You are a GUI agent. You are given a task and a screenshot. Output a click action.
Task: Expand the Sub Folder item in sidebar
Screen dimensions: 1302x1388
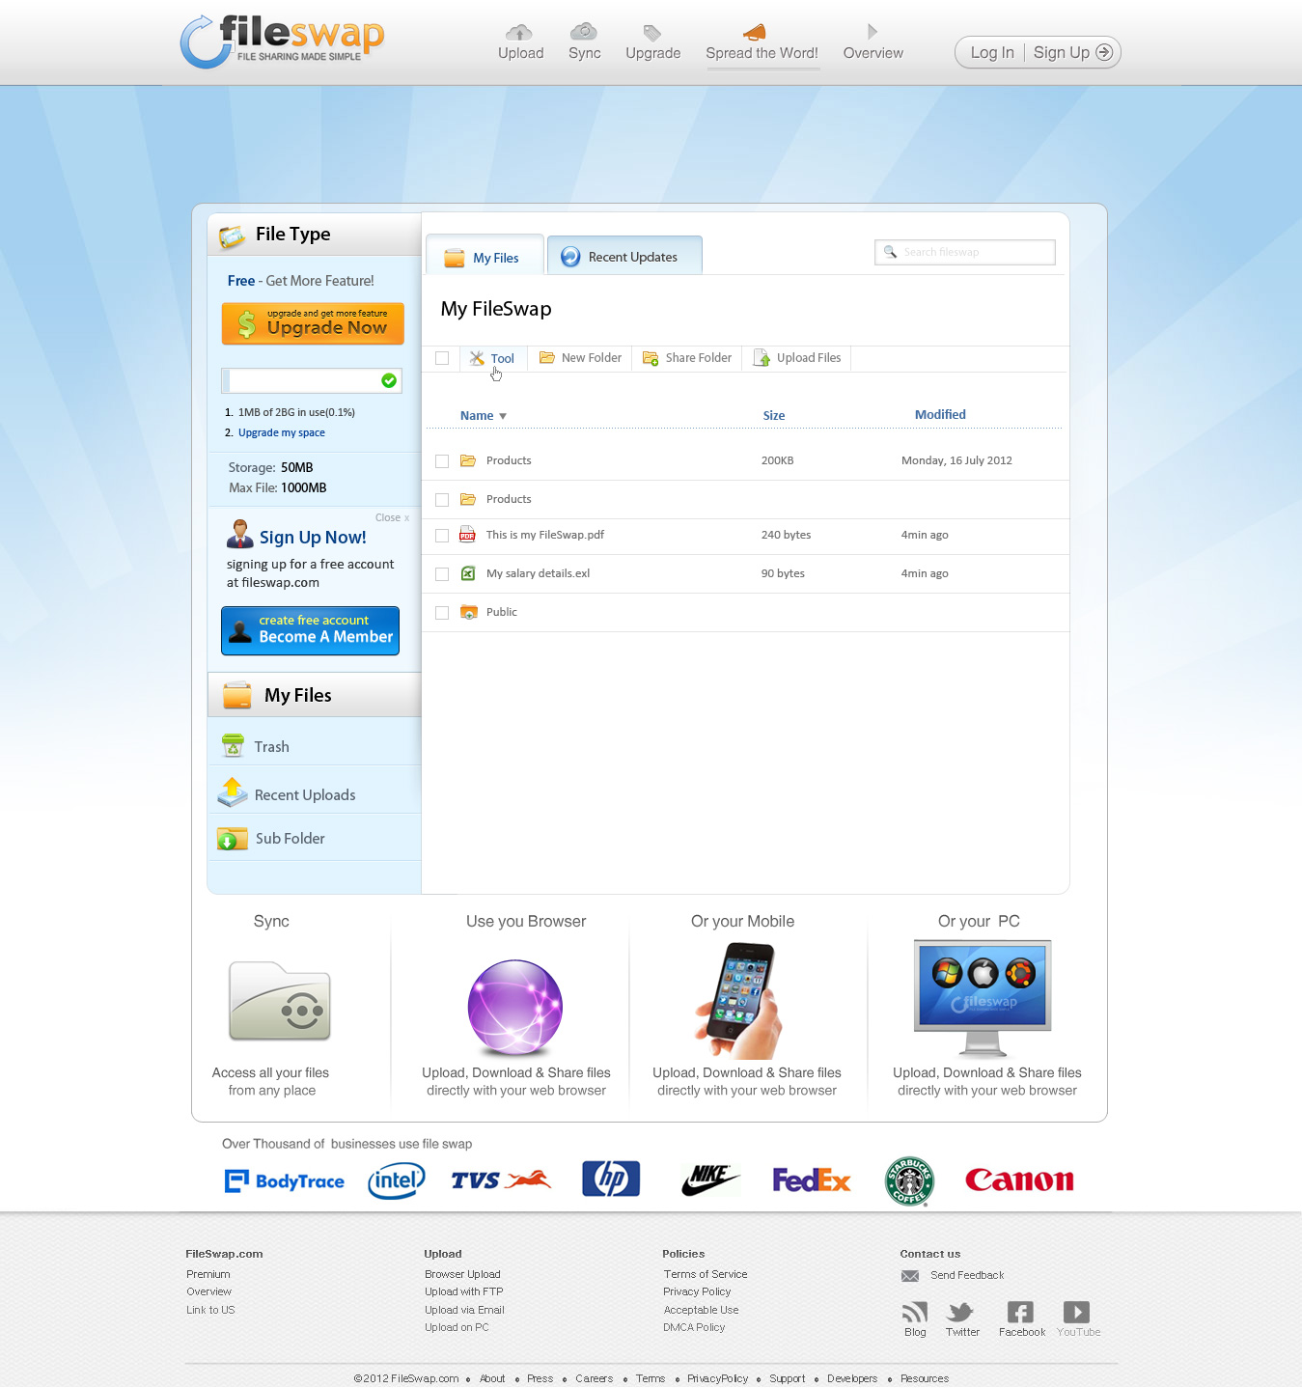click(290, 839)
